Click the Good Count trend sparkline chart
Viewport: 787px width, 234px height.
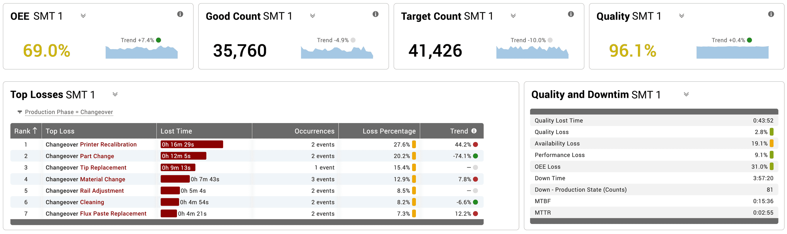[x=337, y=52]
